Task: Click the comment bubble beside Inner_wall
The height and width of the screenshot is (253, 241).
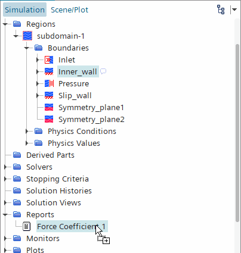Action: tap(103, 71)
